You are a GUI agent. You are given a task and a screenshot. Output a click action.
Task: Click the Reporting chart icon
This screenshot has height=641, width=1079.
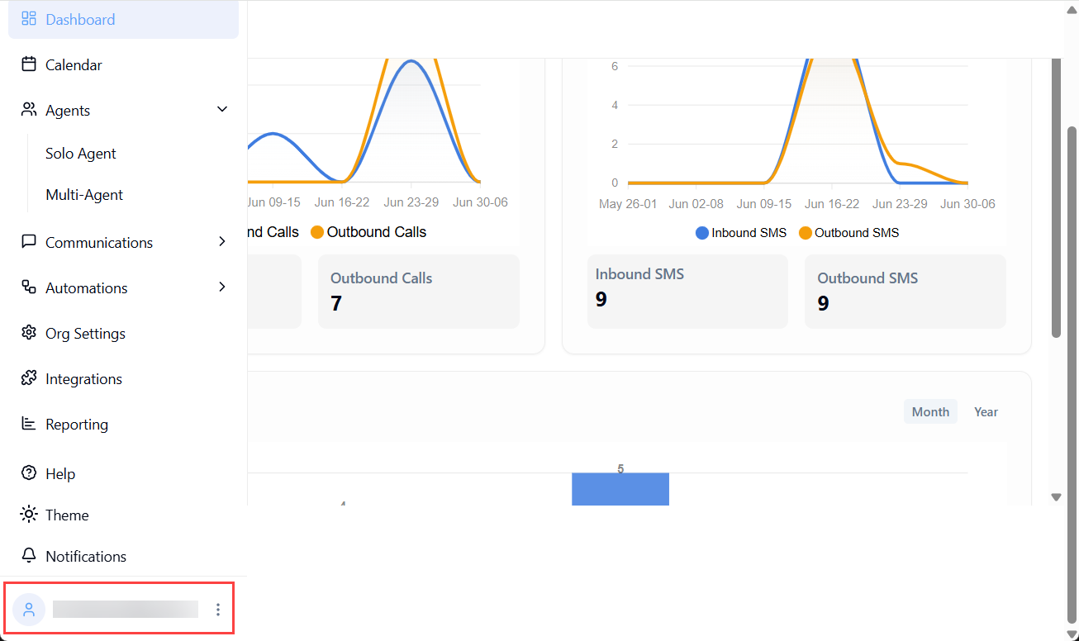29,424
